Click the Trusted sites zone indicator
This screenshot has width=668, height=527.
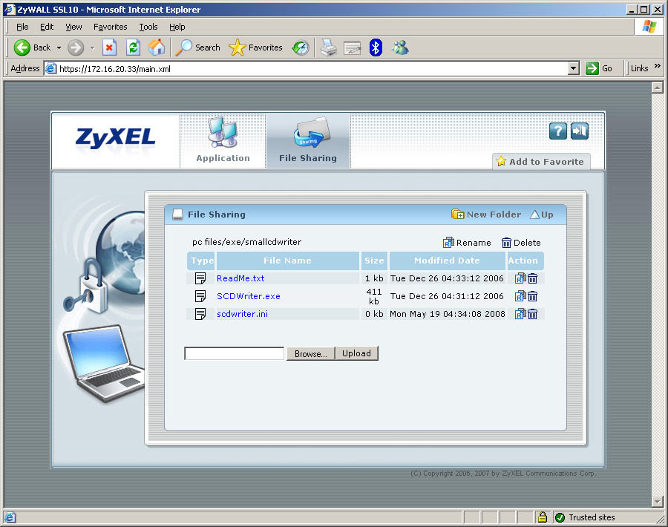586,517
